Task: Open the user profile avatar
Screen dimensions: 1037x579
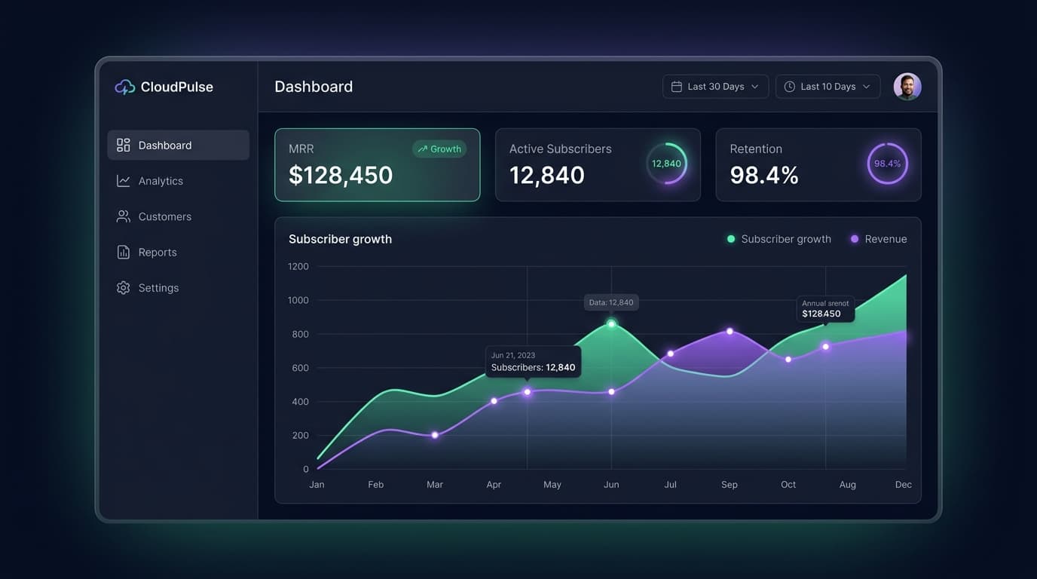Action: coord(907,87)
